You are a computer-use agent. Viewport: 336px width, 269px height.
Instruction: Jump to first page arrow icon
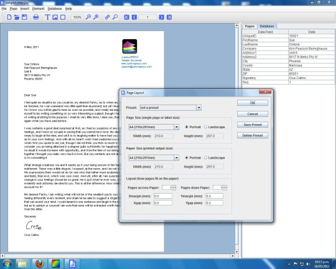(x=126, y=17)
